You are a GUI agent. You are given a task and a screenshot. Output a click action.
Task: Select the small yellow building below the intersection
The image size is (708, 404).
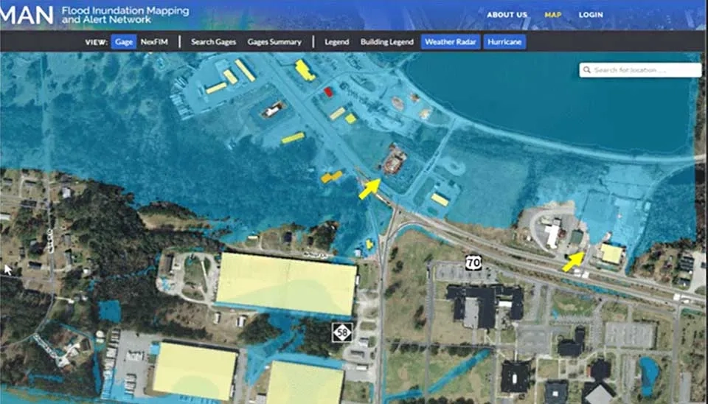pos(369,244)
